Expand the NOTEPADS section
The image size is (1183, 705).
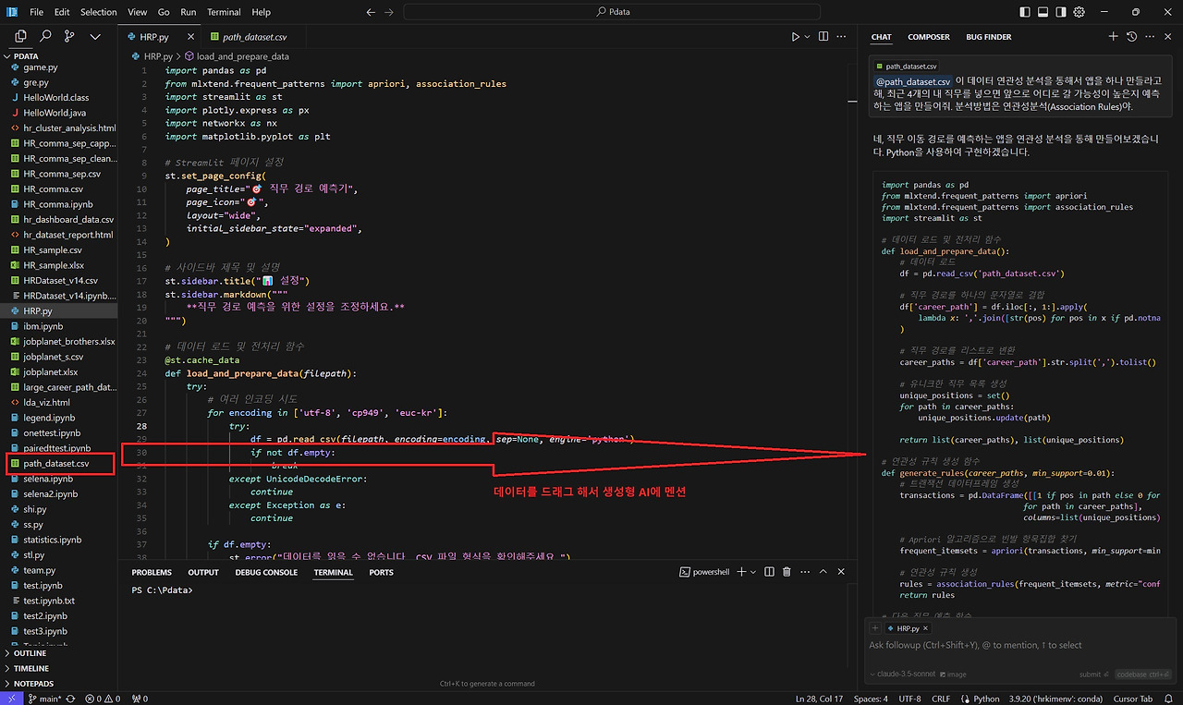(33, 684)
